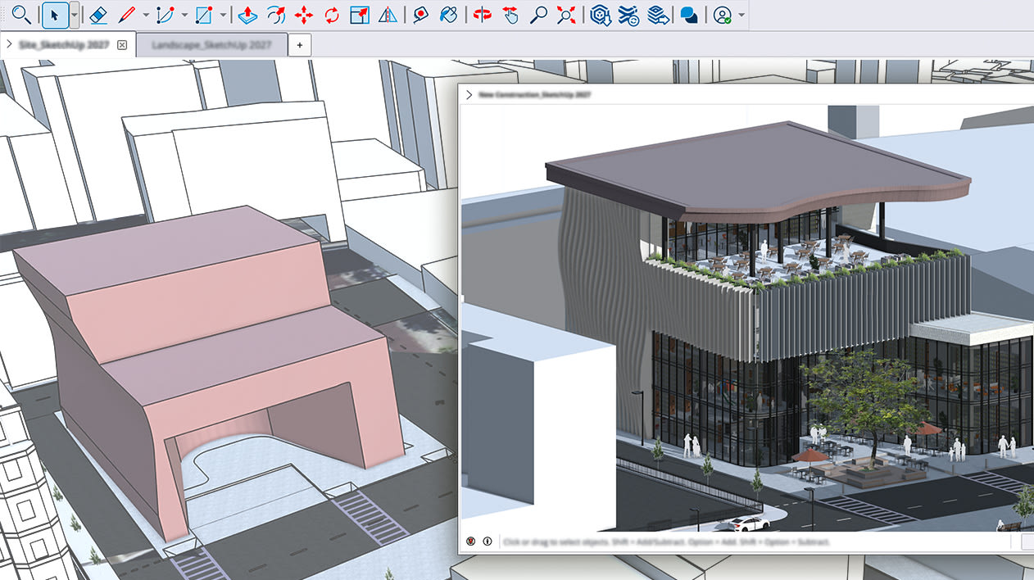This screenshot has height=580, width=1034.
Task: Pick the Eraser tool
Action: [x=98, y=15]
